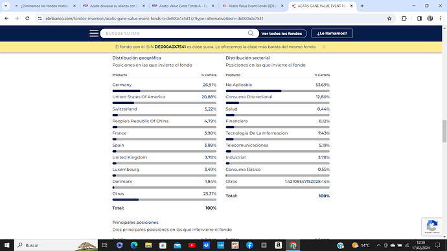Switch to Eliminamos los fondos mixtos tab
The height and width of the screenshot is (251, 447).
tap(44, 6)
